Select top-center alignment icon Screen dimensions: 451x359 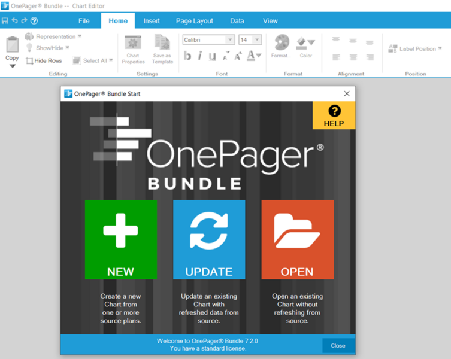(x=353, y=41)
